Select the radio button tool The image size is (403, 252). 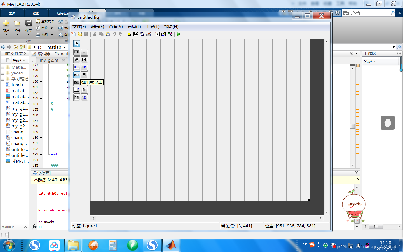click(x=76, y=60)
